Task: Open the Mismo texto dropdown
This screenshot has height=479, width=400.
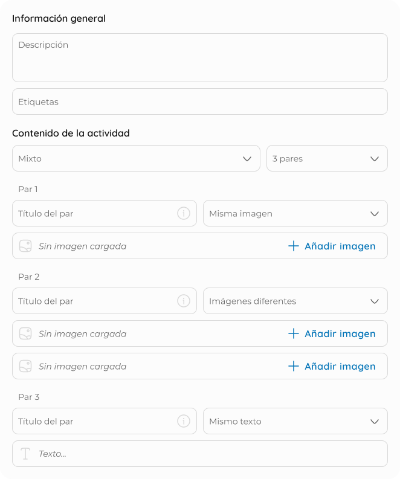Action: coord(295,421)
